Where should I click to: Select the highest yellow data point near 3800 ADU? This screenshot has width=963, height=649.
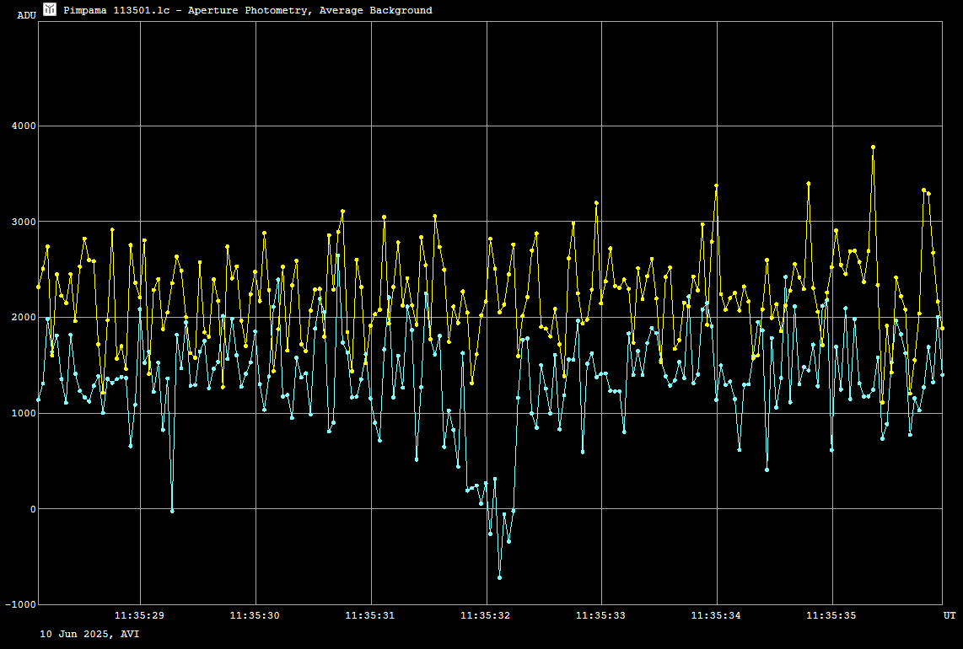(873, 147)
